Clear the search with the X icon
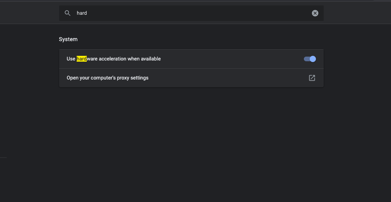391x202 pixels. point(315,13)
